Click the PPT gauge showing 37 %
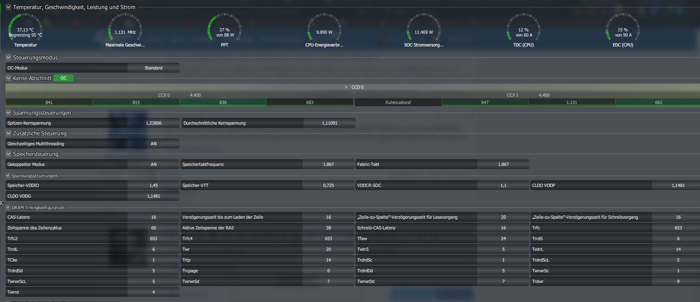The width and height of the screenshot is (700, 302). (x=225, y=31)
